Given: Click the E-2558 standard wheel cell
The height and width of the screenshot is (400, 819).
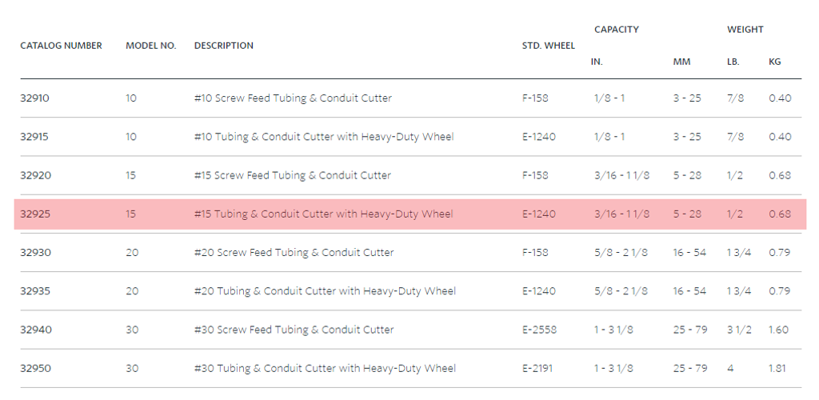Looking at the screenshot, I should click(x=540, y=330).
